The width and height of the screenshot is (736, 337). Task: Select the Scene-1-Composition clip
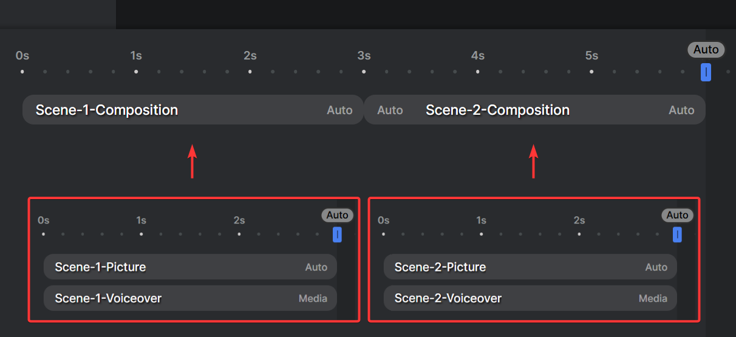[193, 110]
